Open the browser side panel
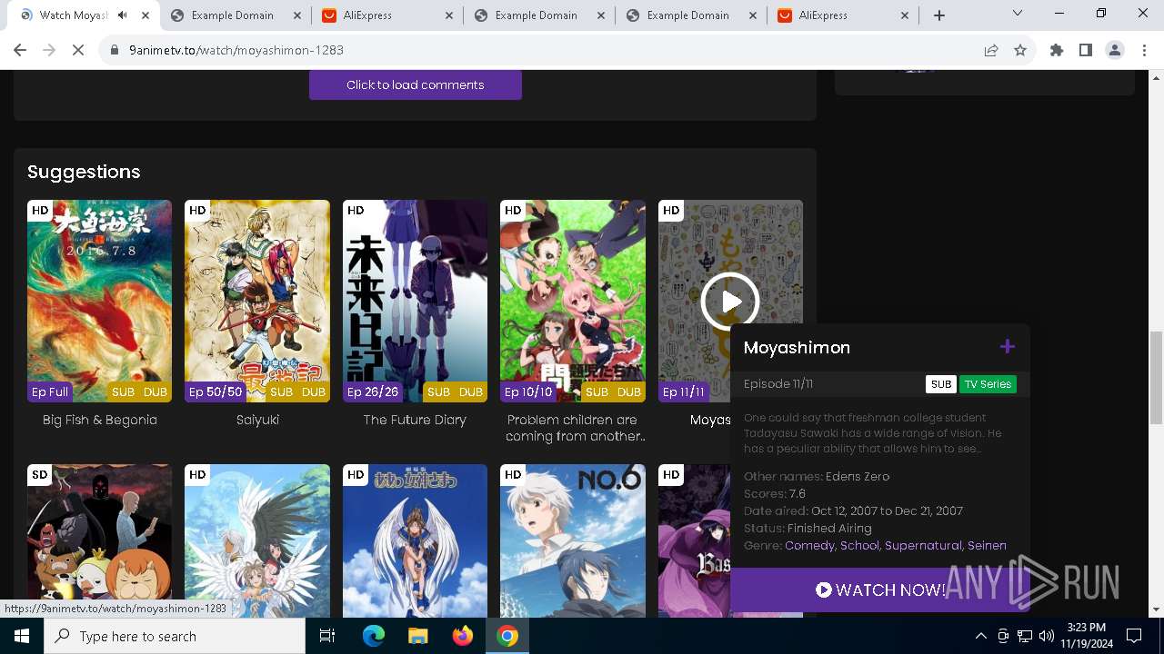This screenshot has width=1164, height=654. pyautogui.click(x=1085, y=50)
